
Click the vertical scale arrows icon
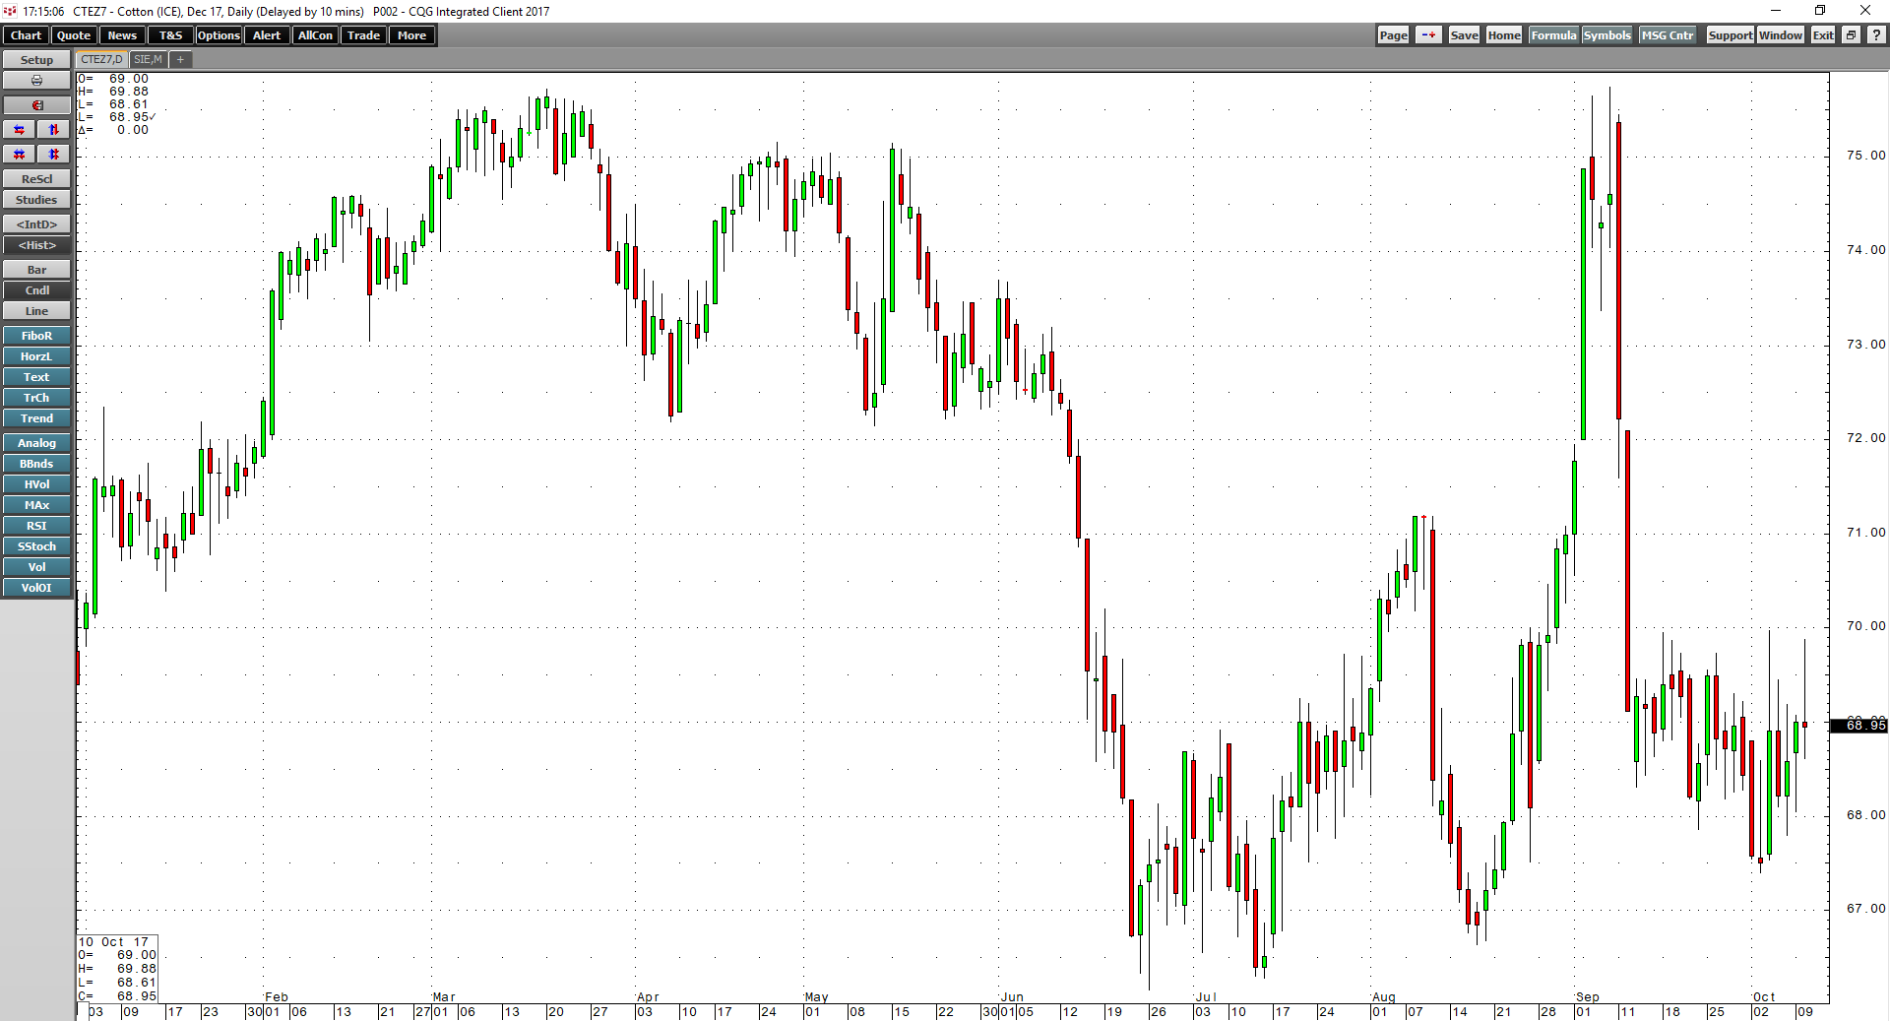click(x=53, y=129)
